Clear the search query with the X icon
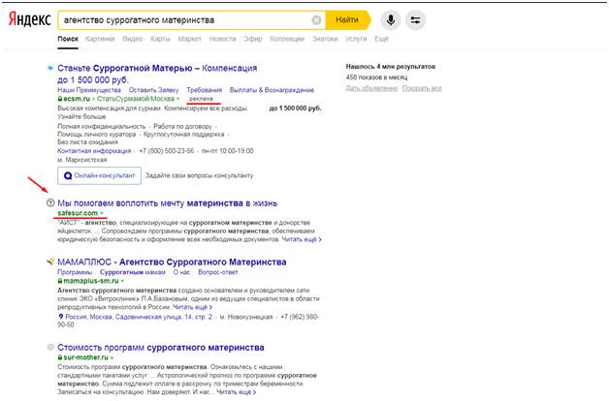Screen dimensions: 609x401 [316, 19]
